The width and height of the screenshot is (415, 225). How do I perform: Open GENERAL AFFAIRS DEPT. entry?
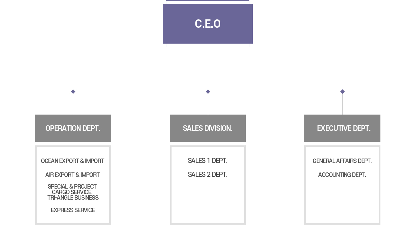(x=342, y=161)
